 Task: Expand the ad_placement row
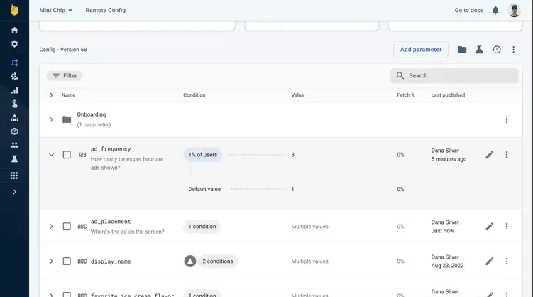point(51,227)
